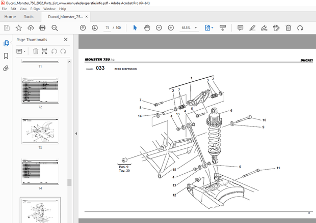
Task: Select page 74 thumbnail
Action: click(x=40, y=171)
